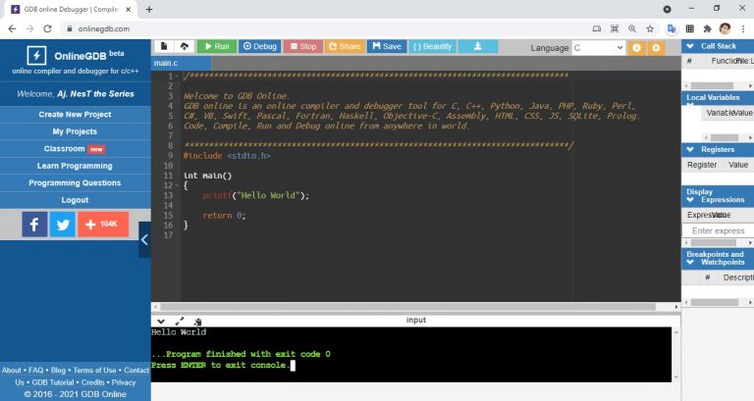Open the editor settings gear icon

coord(656,47)
